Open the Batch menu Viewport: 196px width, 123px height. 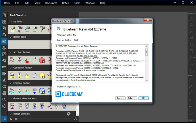(x=65, y=3)
